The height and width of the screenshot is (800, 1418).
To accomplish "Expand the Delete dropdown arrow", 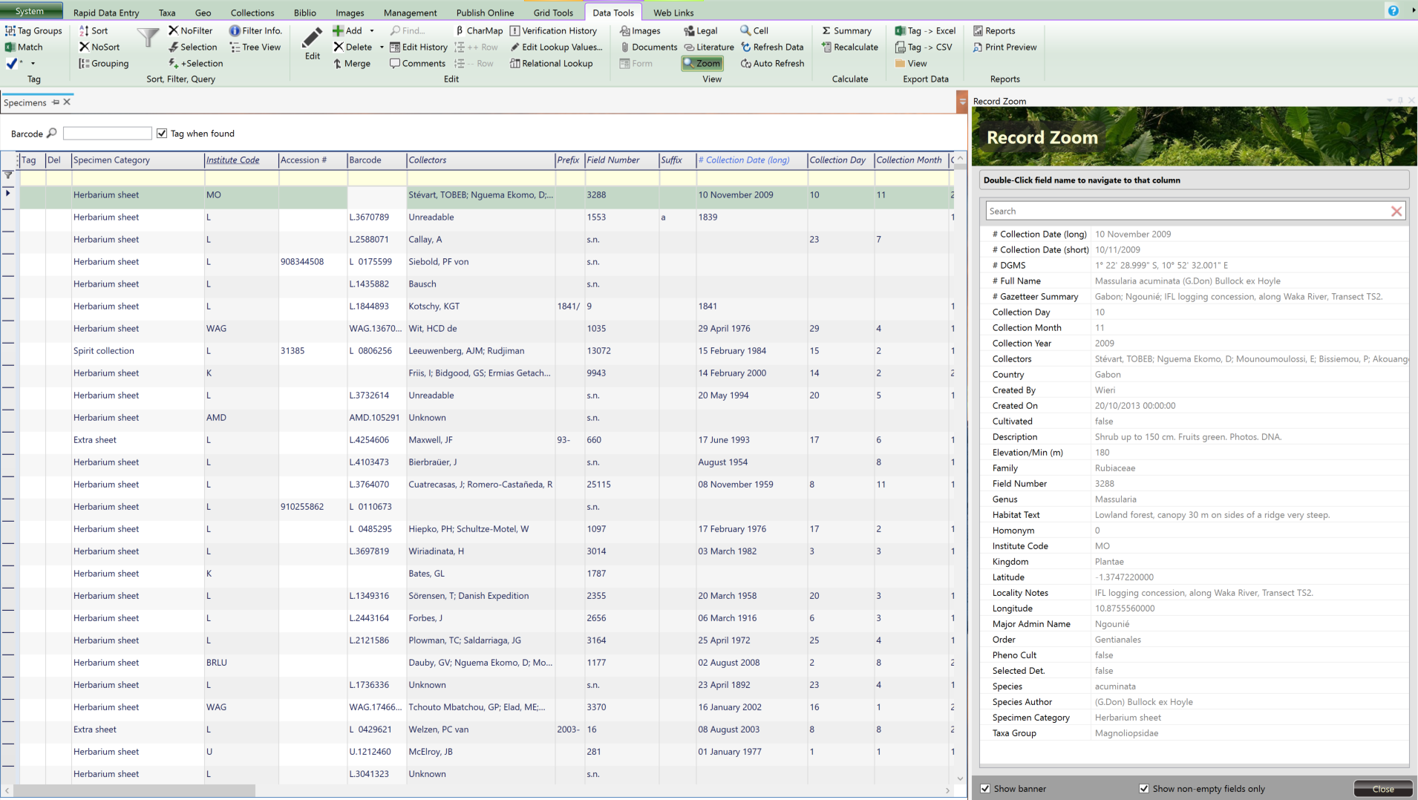I will [x=382, y=47].
